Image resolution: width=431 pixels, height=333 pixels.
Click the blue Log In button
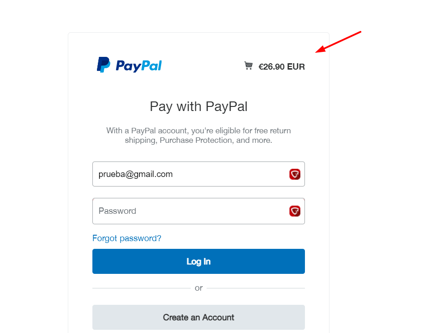[198, 261]
